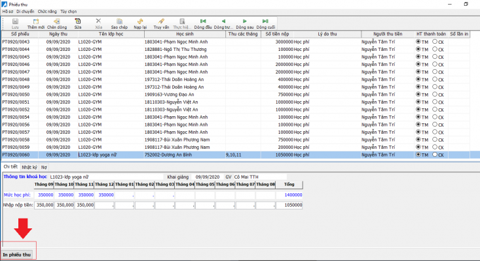480x261 pixels.
Task: Click the Thêm mới (add new) icon
Action: (x=36, y=22)
